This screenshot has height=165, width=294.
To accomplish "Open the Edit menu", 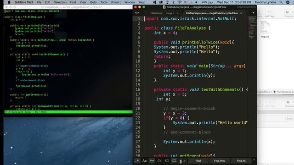I will (x=48, y=2).
